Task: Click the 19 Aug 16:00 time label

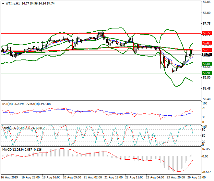Action: 51,177
